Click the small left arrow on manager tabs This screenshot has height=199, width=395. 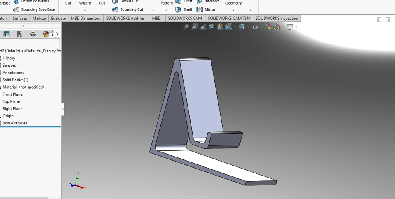point(52,35)
